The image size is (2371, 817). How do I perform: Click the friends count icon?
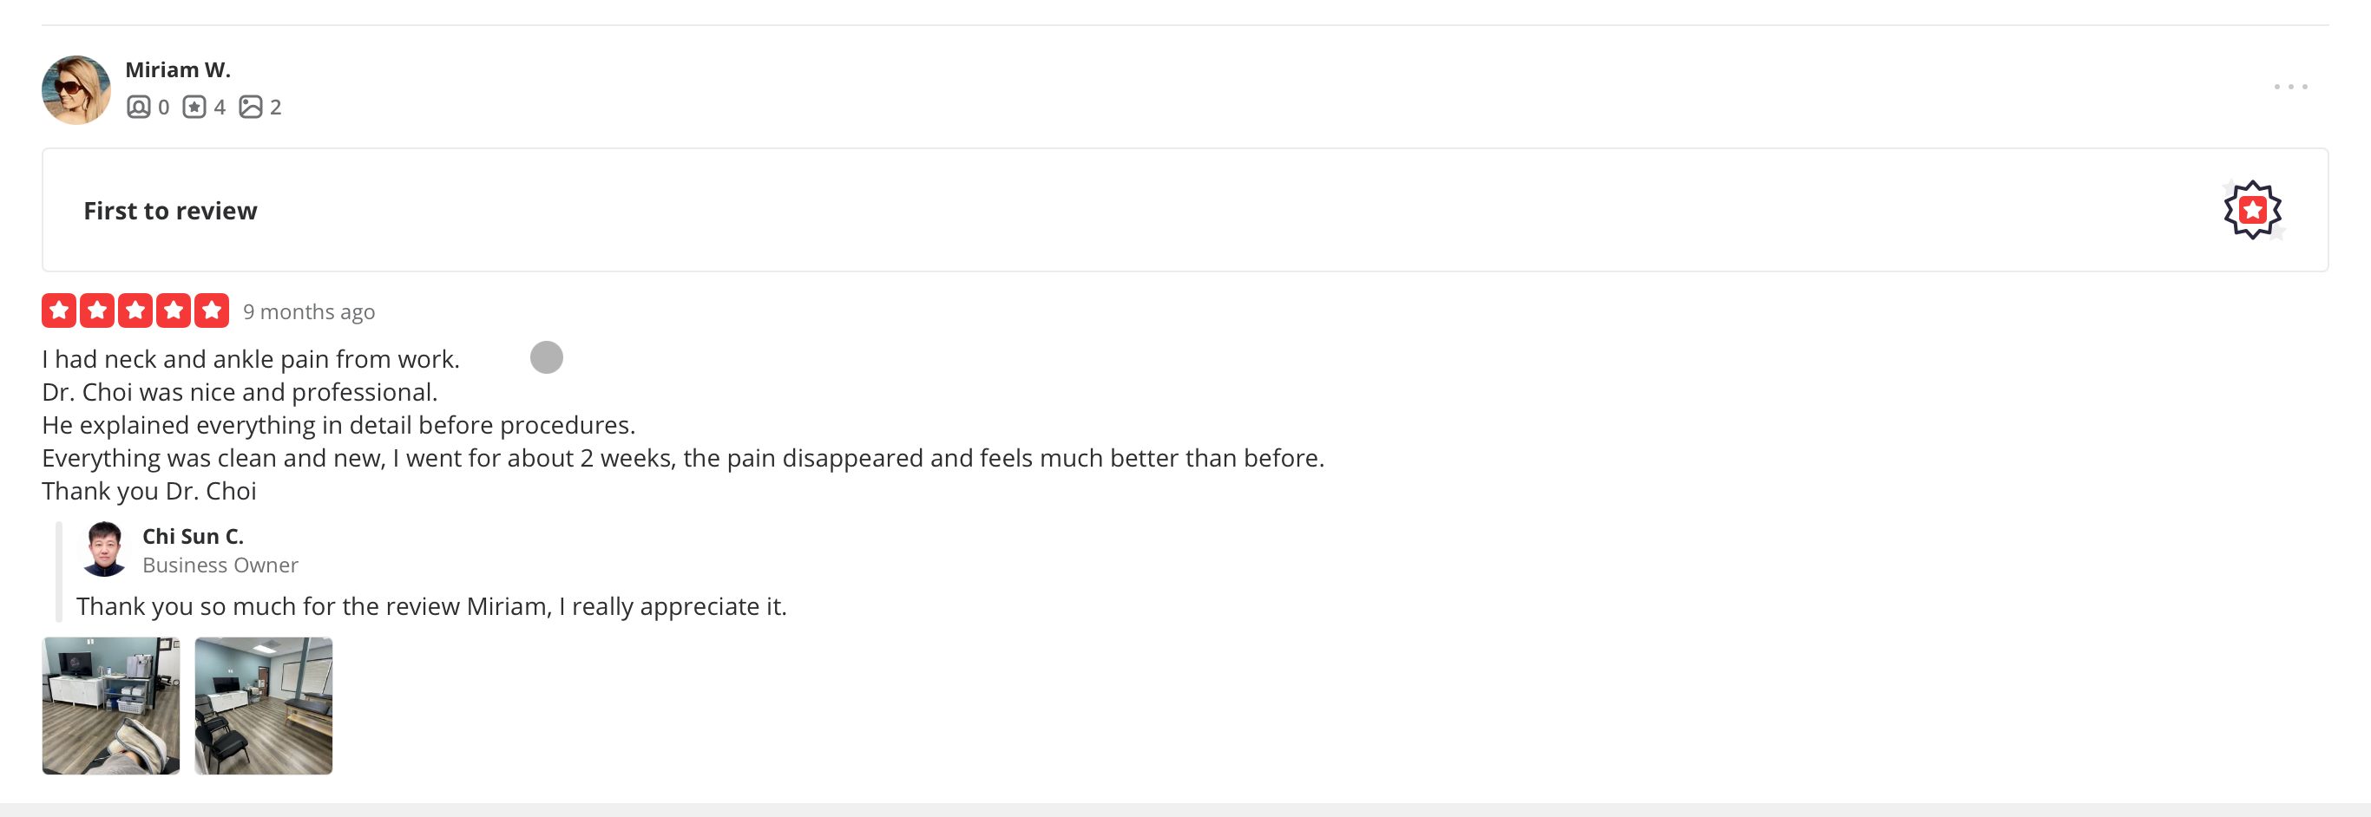pyautogui.click(x=138, y=107)
